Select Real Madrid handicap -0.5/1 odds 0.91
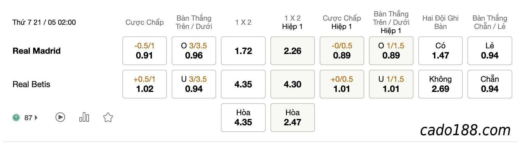The width and height of the screenshot is (523, 145). pos(144,51)
